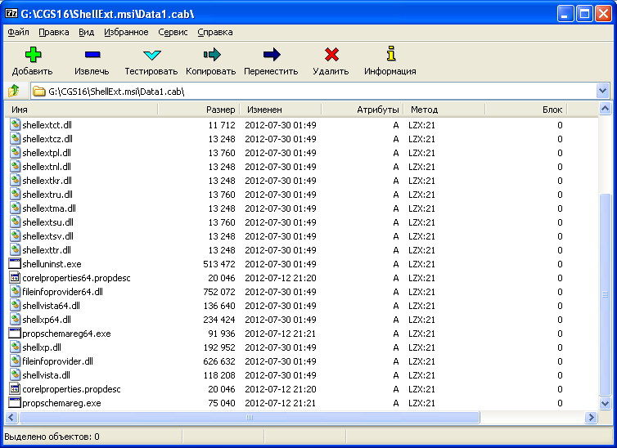Screen dimensions: 617x448
Task: Click size value 513 472
Action: coord(219,264)
